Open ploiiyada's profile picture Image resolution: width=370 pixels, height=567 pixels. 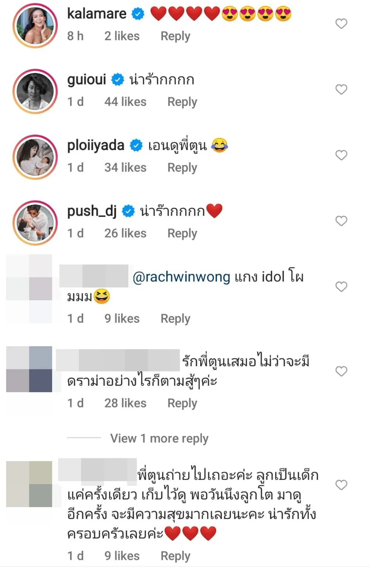click(35, 157)
